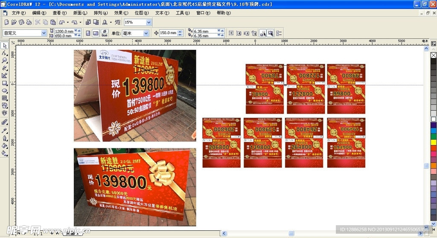Open the application launcher icon
Viewport: 437px width, 238px height.
click(x=105, y=22)
